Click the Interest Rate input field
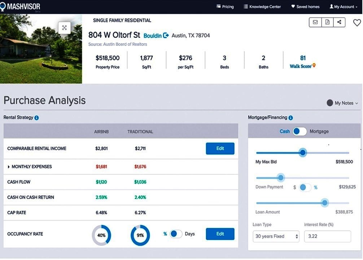Viewport: 363px width, 260px height. pyautogui.click(x=327, y=237)
